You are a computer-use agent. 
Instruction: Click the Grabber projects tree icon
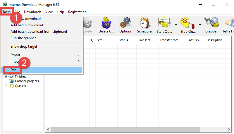pyautogui.click(x=11, y=81)
